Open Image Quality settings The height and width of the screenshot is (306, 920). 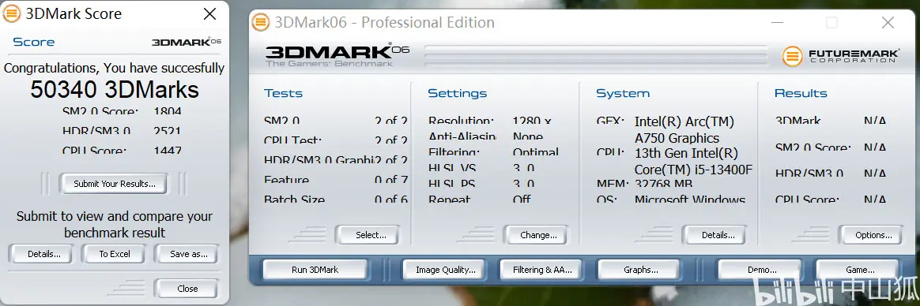pyautogui.click(x=445, y=270)
